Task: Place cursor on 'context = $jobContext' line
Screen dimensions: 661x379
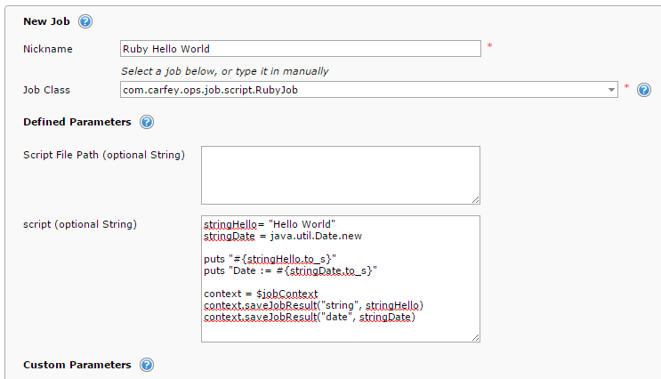Action: [x=261, y=294]
